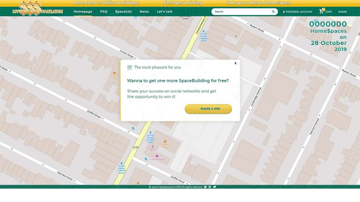Open Personal Account link
Viewport: 360px width, 202px height.
(297, 12)
